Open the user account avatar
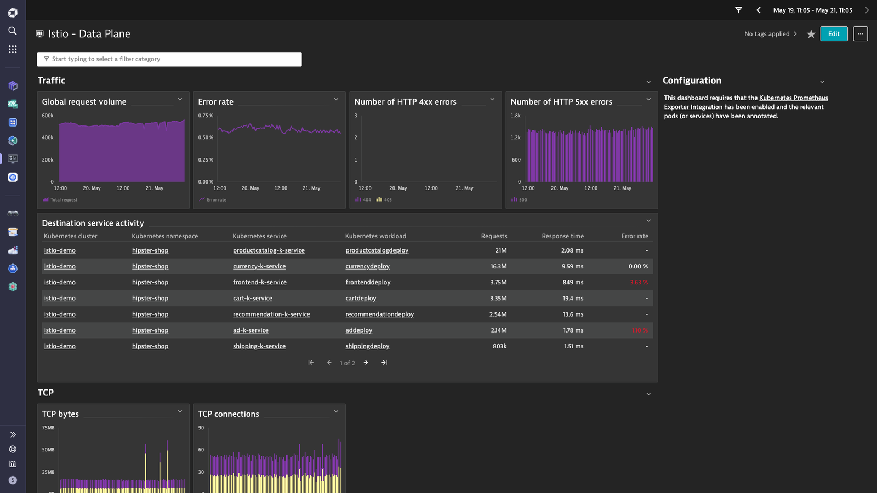Image resolution: width=877 pixels, height=493 pixels. click(13, 480)
